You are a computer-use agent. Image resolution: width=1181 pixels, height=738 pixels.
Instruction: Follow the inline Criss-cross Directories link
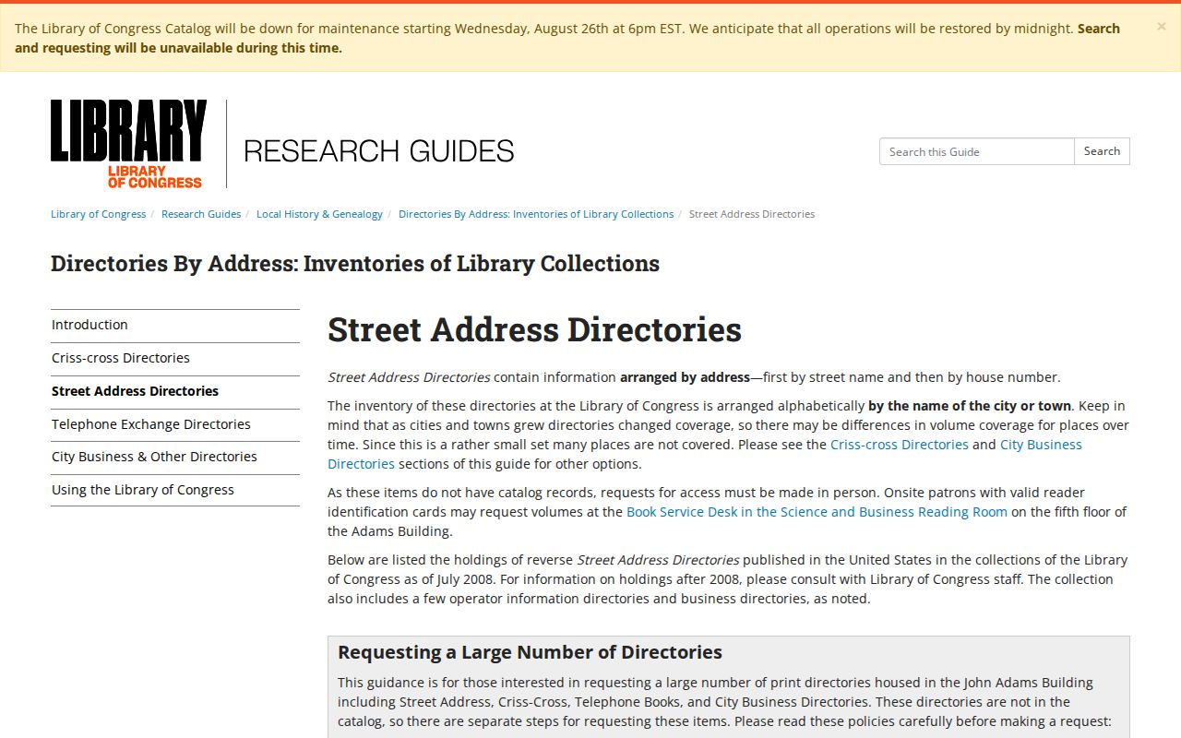click(x=900, y=445)
